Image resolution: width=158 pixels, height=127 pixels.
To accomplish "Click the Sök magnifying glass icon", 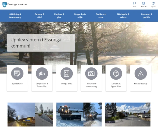I will pyautogui.click(x=134, y=3).
